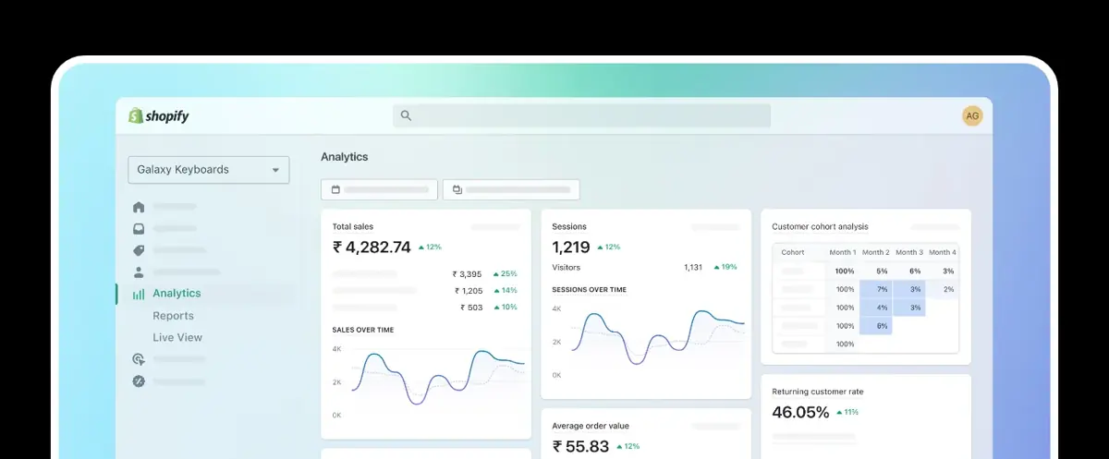Open the AG account avatar
Screen dimensions: 1109x459
click(972, 115)
